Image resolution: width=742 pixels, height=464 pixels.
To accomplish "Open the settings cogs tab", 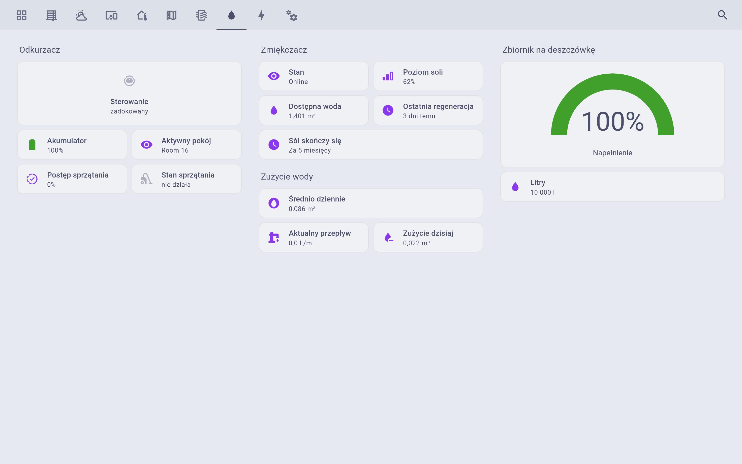I will (292, 15).
